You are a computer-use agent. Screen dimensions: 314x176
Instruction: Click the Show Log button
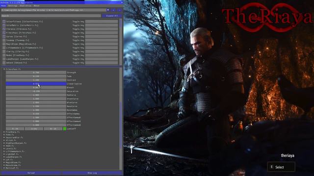pyautogui.click(x=92, y=173)
